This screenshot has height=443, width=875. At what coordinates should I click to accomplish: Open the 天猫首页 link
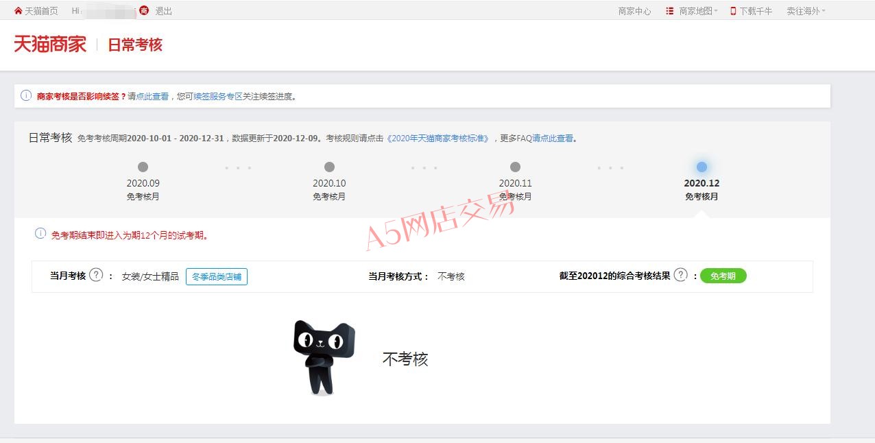pos(41,11)
